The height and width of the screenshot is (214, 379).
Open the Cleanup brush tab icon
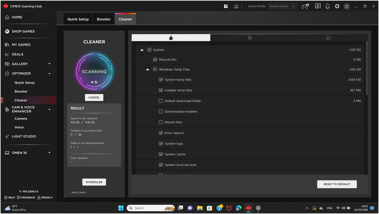click(171, 38)
